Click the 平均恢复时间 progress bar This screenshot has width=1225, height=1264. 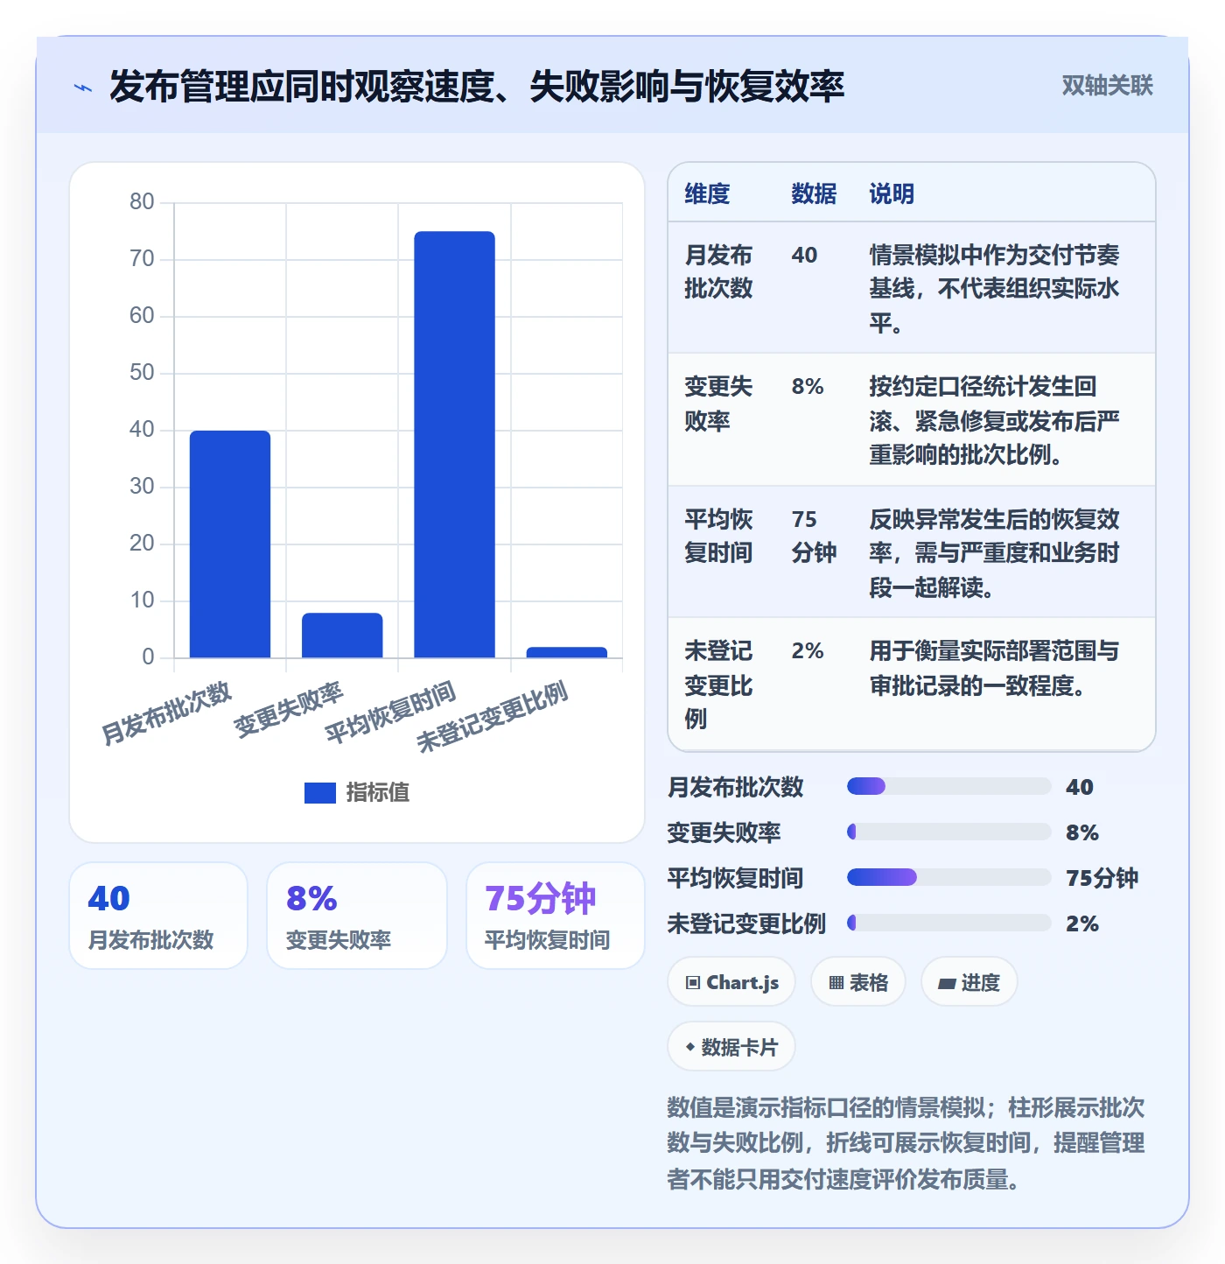pyautogui.click(x=949, y=877)
